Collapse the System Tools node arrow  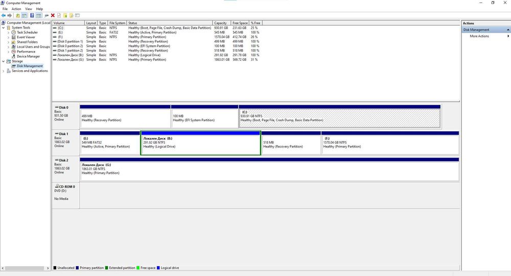pyautogui.click(x=4, y=28)
